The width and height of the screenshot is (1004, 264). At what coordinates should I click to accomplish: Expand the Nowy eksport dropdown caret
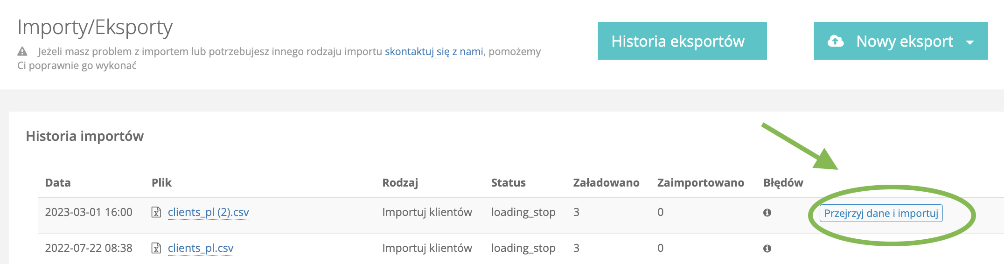pyautogui.click(x=970, y=42)
